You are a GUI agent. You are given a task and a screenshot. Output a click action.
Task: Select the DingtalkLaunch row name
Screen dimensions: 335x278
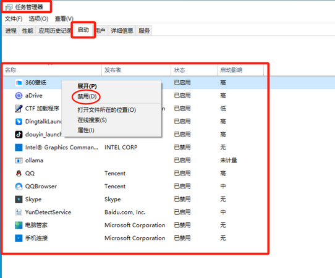pyautogui.click(x=44, y=122)
